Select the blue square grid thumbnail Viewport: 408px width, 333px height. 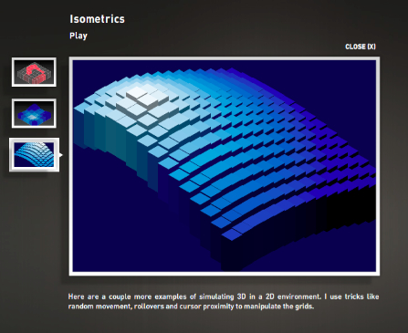[34, 113]
